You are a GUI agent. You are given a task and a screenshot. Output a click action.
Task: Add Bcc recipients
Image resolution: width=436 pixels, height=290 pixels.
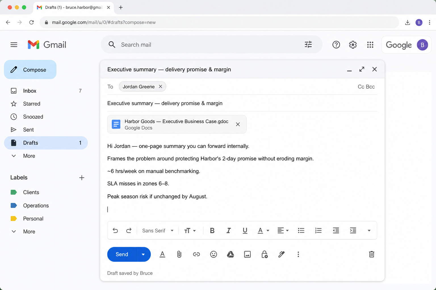point(370,87)
